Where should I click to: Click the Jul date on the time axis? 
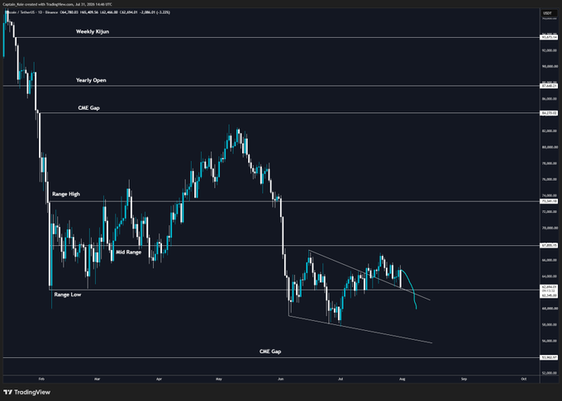click(341, 379)
